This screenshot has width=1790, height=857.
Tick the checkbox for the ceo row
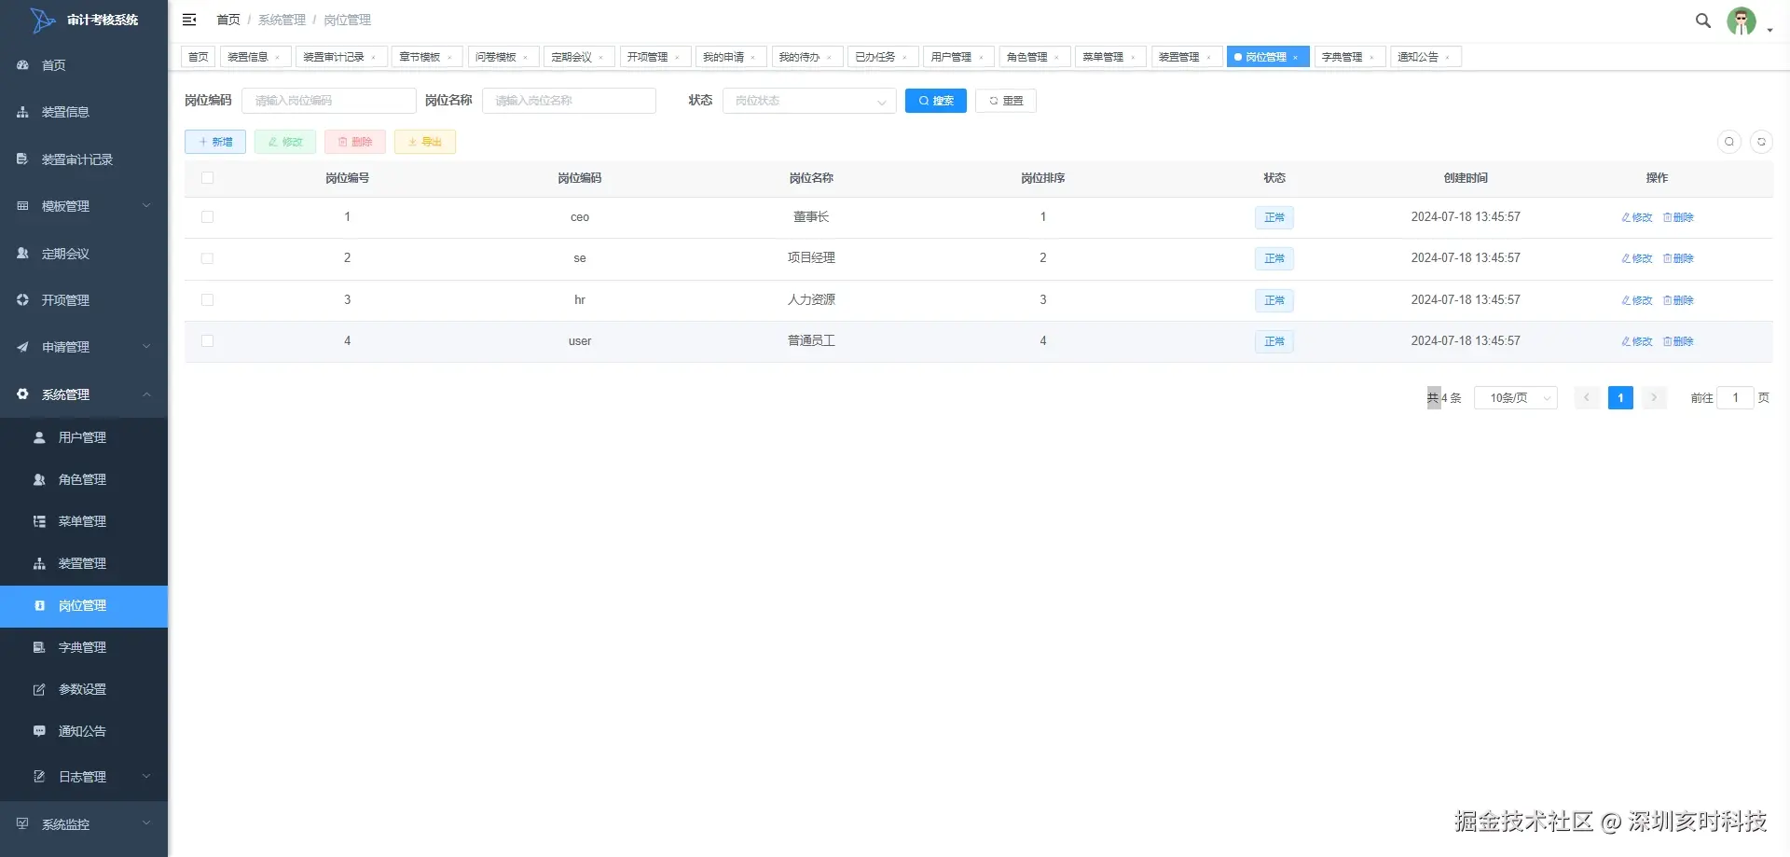pos(207,217)
